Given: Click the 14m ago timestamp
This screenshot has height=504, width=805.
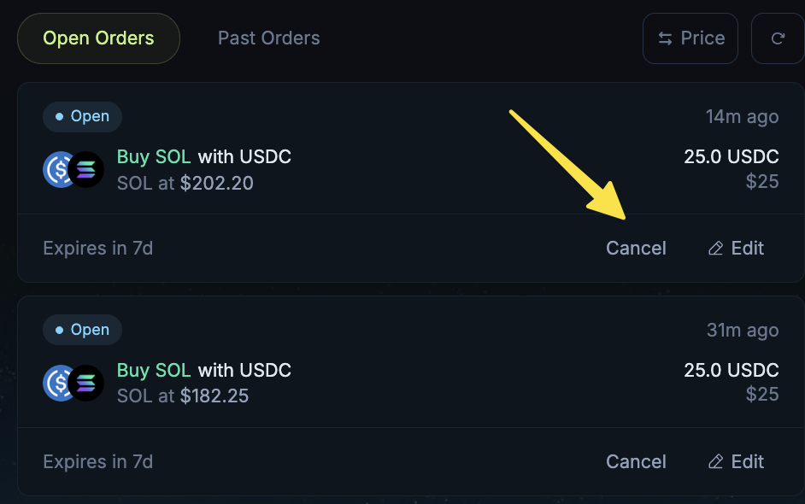Looking at the screenshot, I should click(742, 117).
